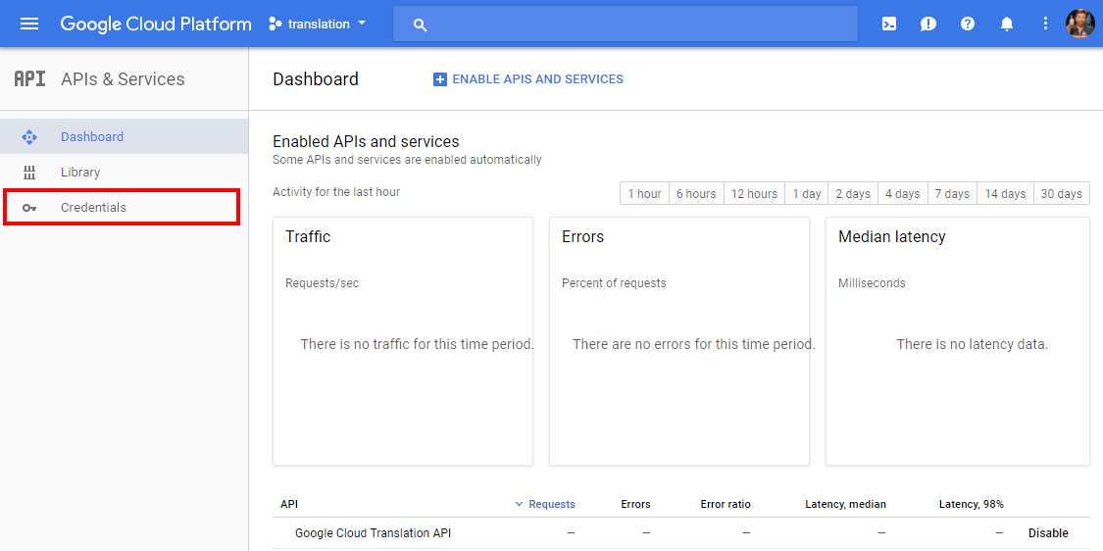Click inside the search field
This screenshot has width=1103, height=551.
click(626, 24)
